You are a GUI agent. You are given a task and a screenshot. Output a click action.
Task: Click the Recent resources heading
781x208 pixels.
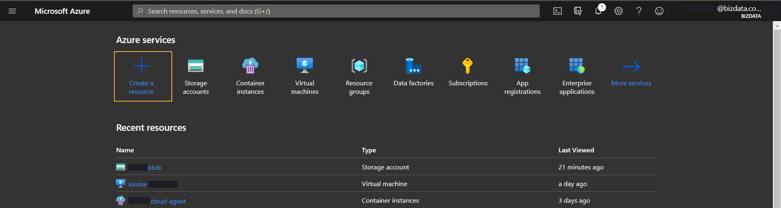(x=151, y=128)
